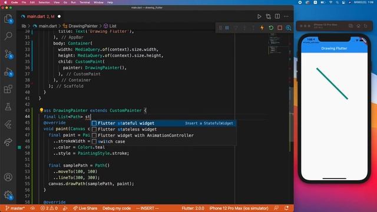Trigger Flutter hot reload lightning icon
The height and width of the screenshot is (212, 377).
click(262, 28)
